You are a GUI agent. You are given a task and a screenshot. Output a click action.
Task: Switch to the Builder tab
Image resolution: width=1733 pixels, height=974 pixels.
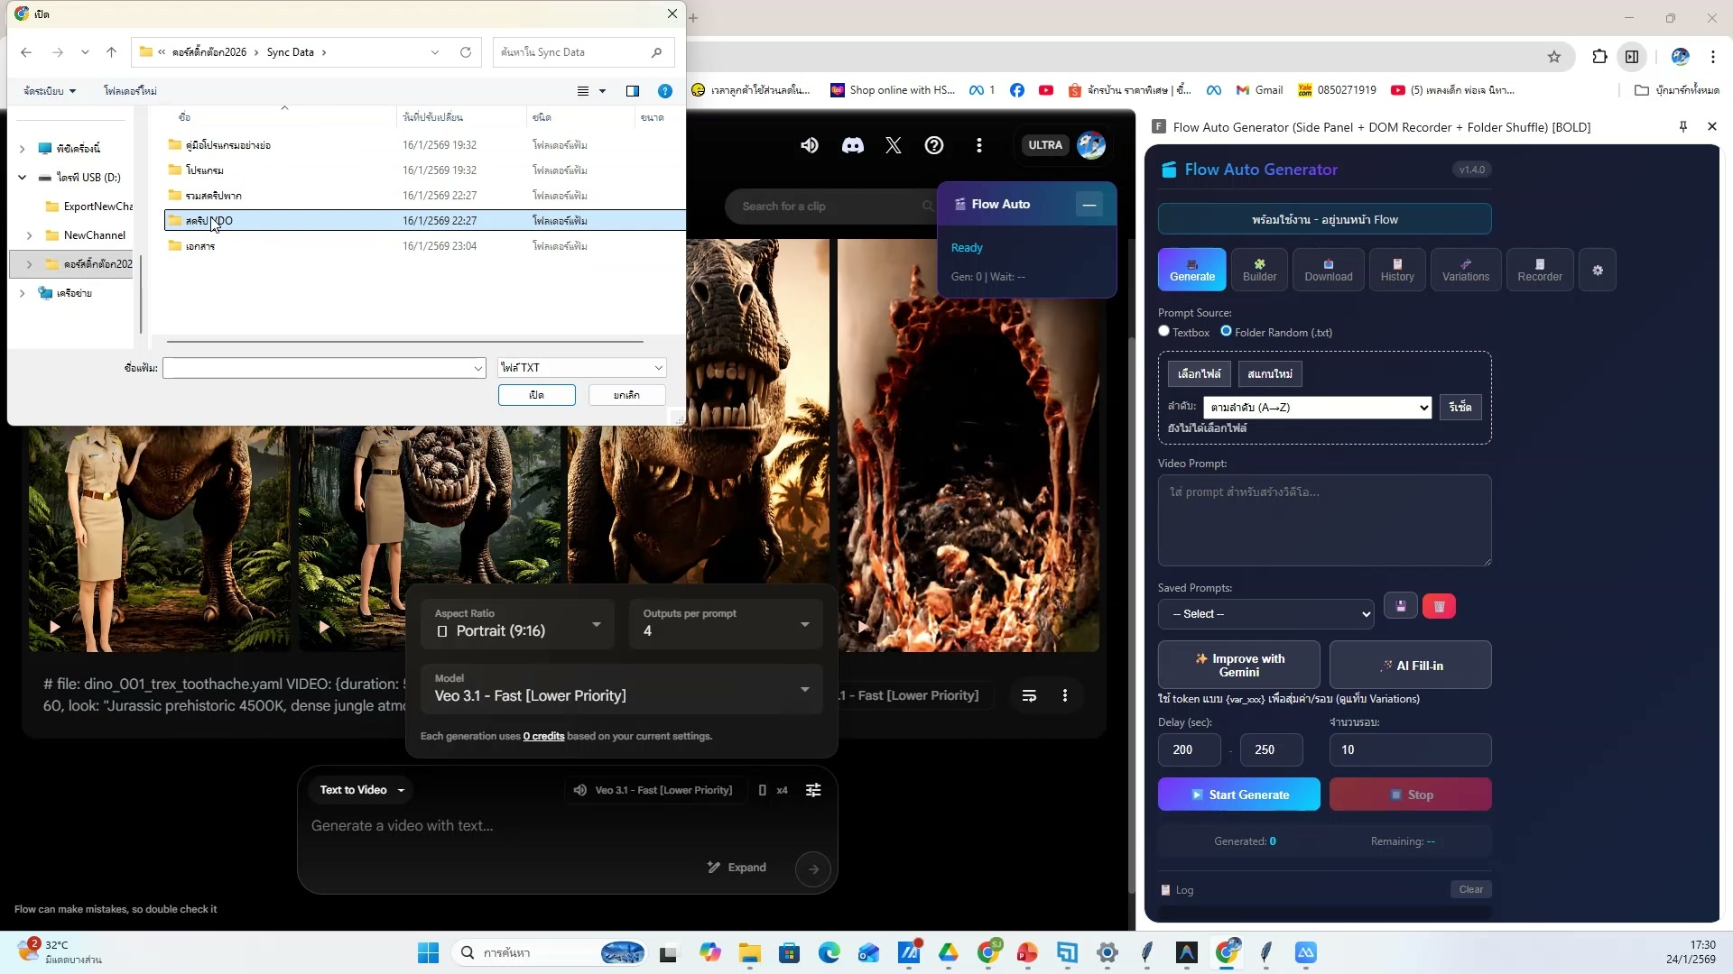[x=1259, y=271]
